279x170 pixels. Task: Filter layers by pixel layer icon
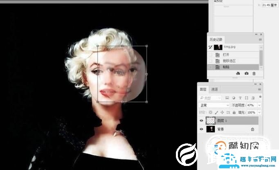click(227, 98)
